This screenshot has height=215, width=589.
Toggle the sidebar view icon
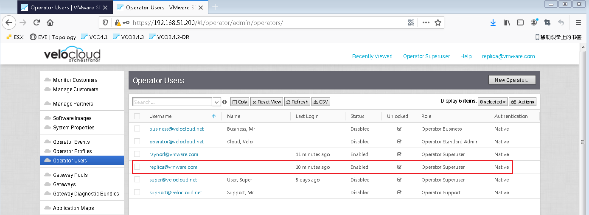pyautogui.click(x=520, y=22)
